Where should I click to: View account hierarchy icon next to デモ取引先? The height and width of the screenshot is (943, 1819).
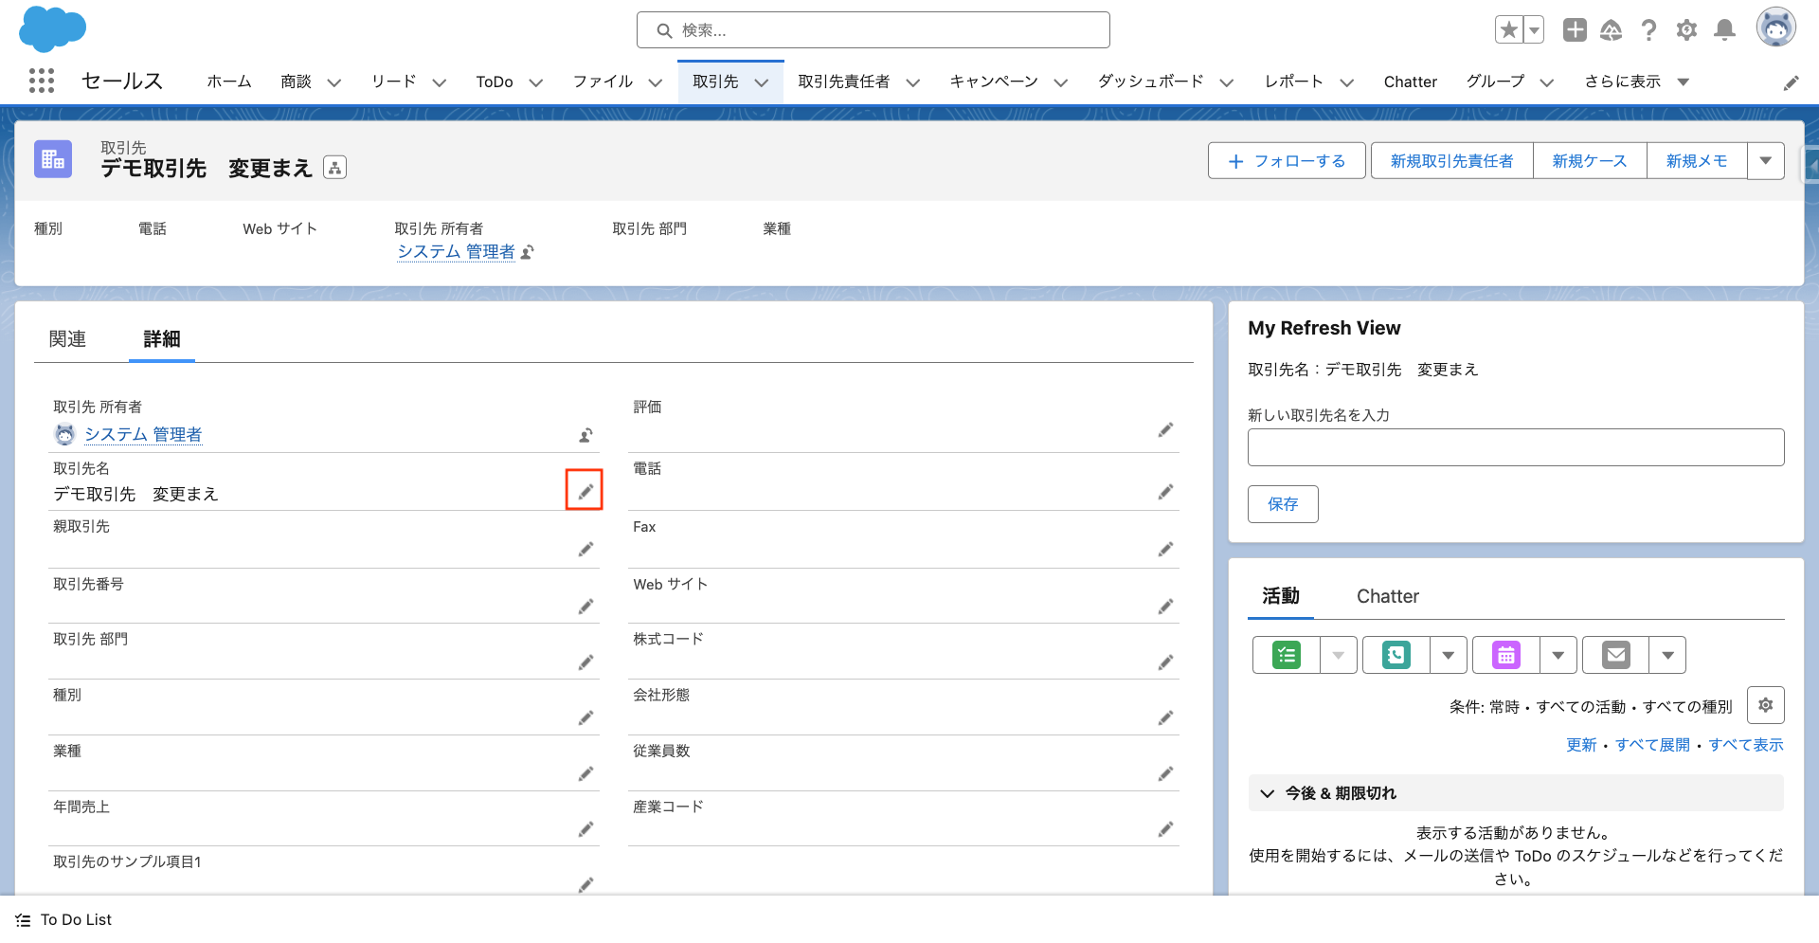point(333,167)
